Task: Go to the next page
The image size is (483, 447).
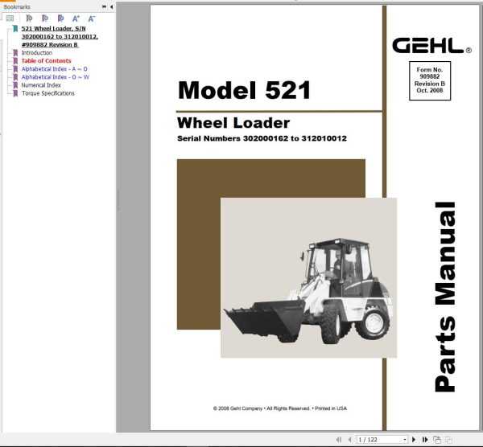Action: [414, 440]
